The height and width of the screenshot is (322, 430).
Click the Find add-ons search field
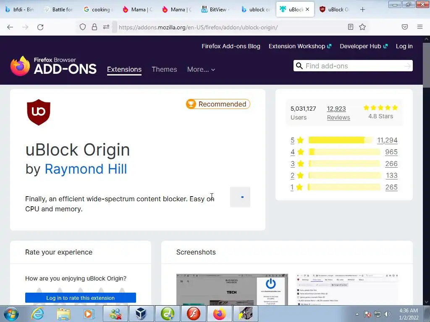[x=353, y=66]
